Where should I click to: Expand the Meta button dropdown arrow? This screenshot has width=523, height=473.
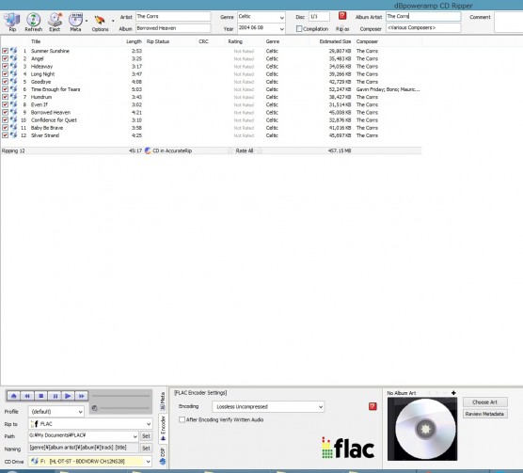(x=87, y=21)
